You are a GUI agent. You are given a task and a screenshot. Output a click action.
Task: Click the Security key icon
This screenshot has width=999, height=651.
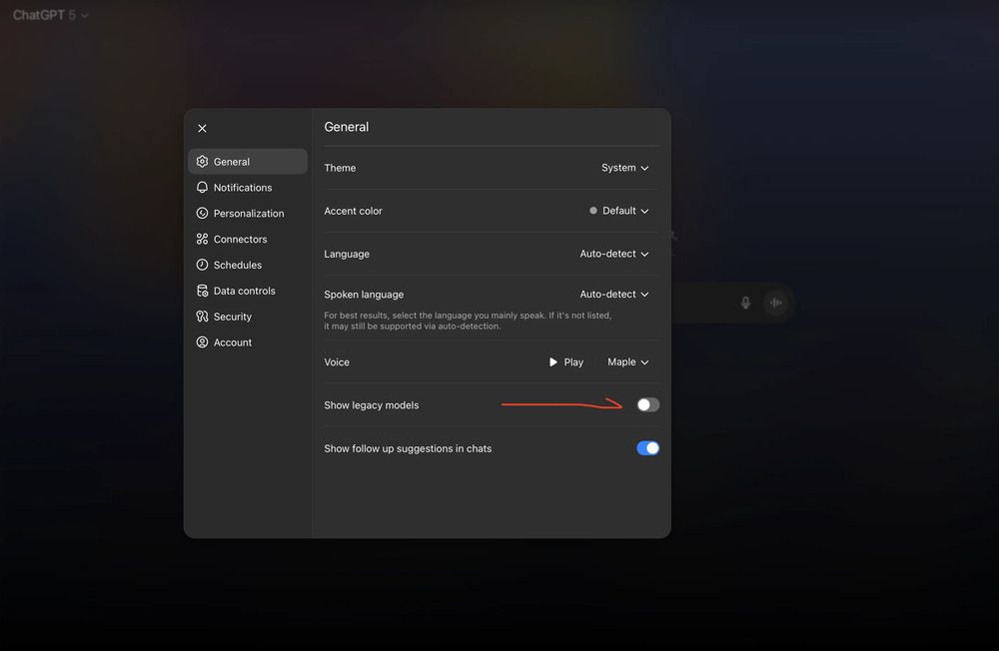(x=203, y=317)
